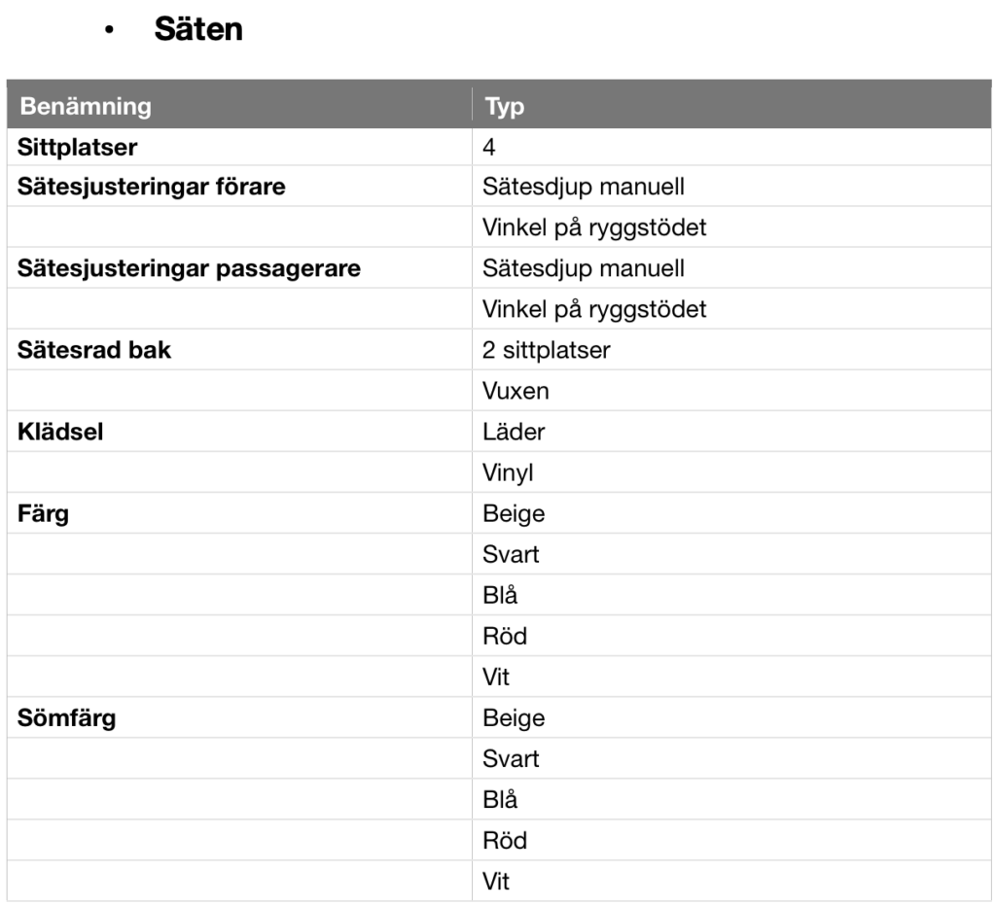This screenshot has height=906, width=996.
Task: Select Beige in the Färg section
Action: pyautogui.click(x=514, y=514)
